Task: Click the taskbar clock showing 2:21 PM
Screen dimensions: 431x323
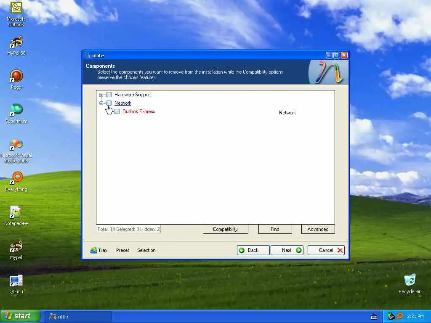Action: (415, 316)
